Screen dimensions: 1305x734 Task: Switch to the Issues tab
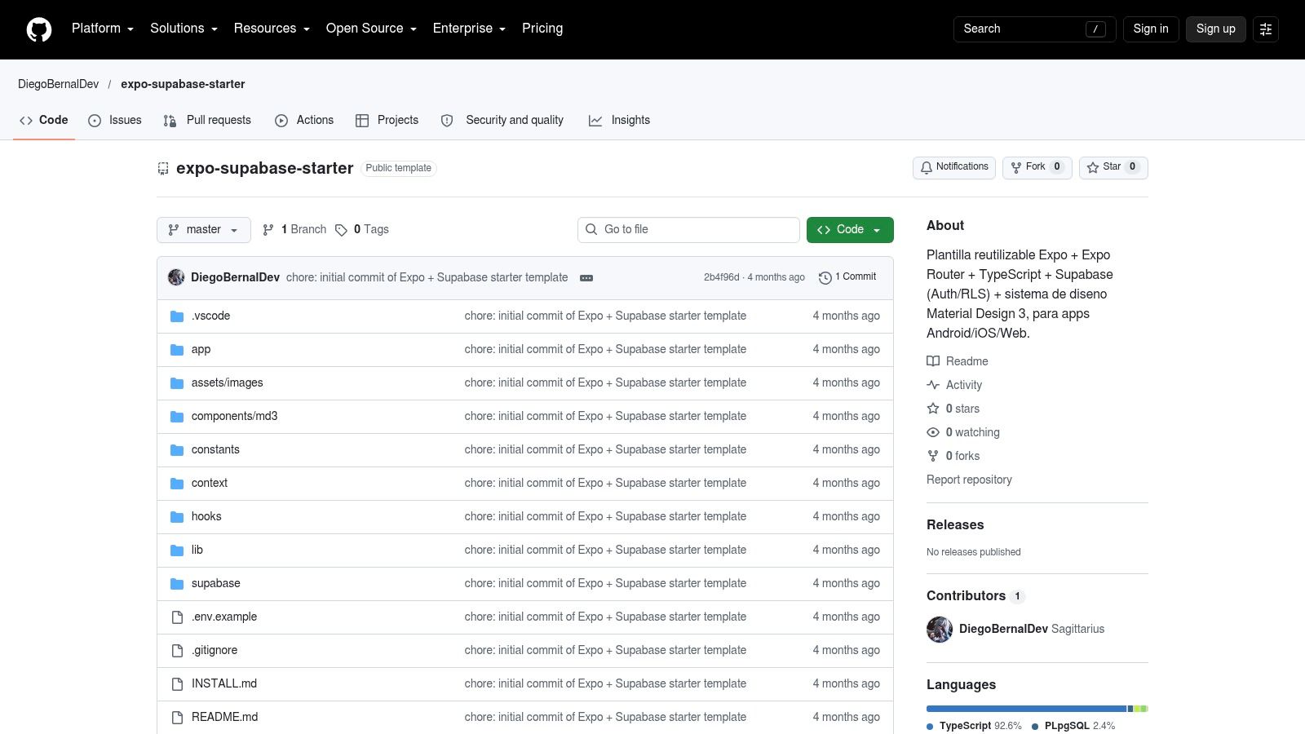click(x=115, y=121)
